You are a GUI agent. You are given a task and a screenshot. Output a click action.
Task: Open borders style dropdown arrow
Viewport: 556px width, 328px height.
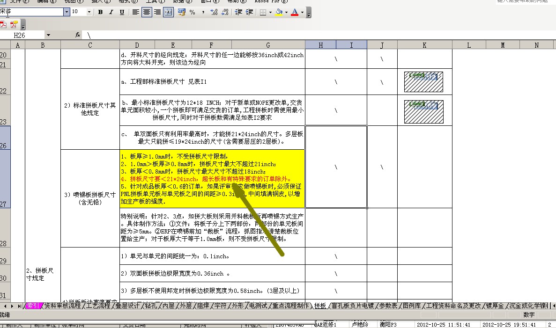coord(270,12)
